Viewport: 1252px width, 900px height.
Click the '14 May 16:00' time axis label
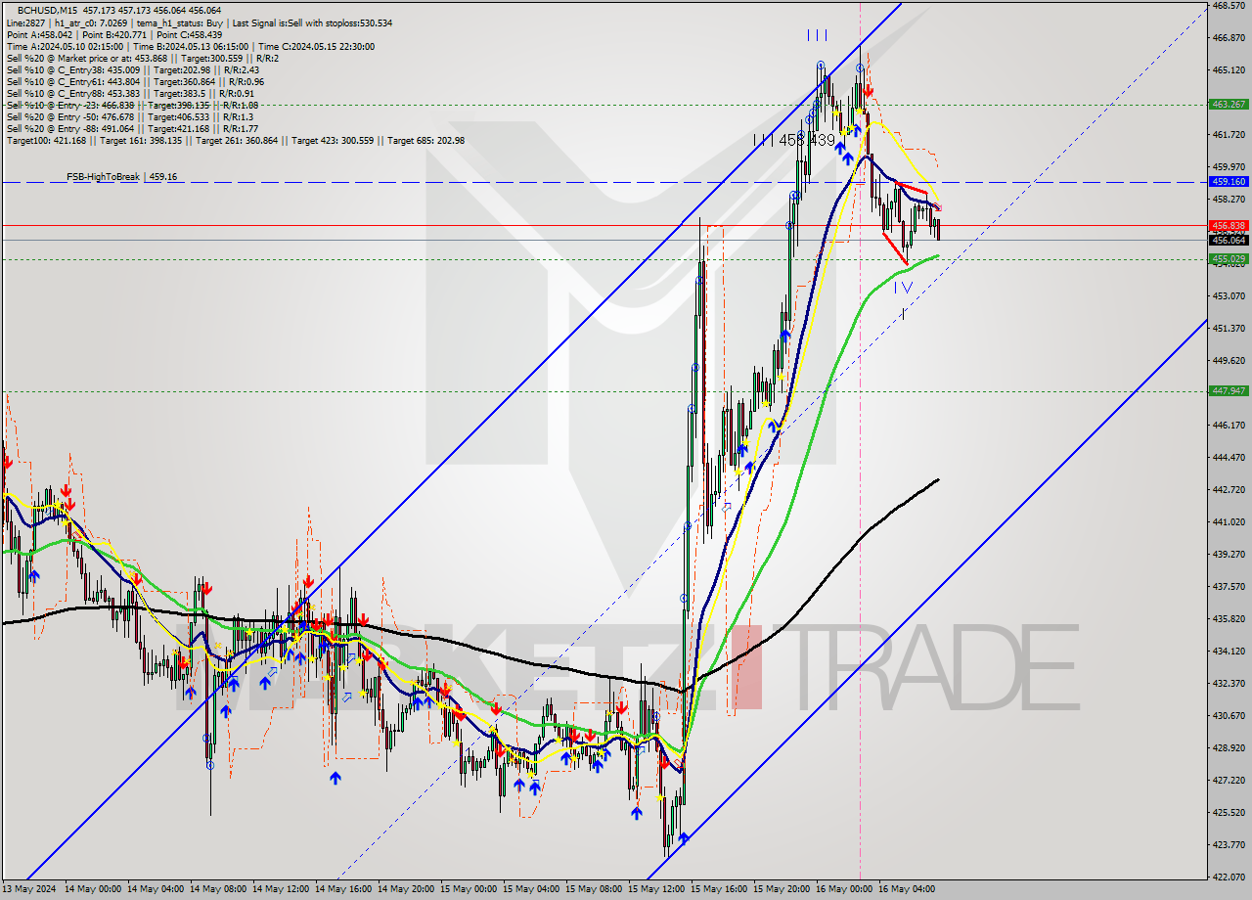coord(342,889)
